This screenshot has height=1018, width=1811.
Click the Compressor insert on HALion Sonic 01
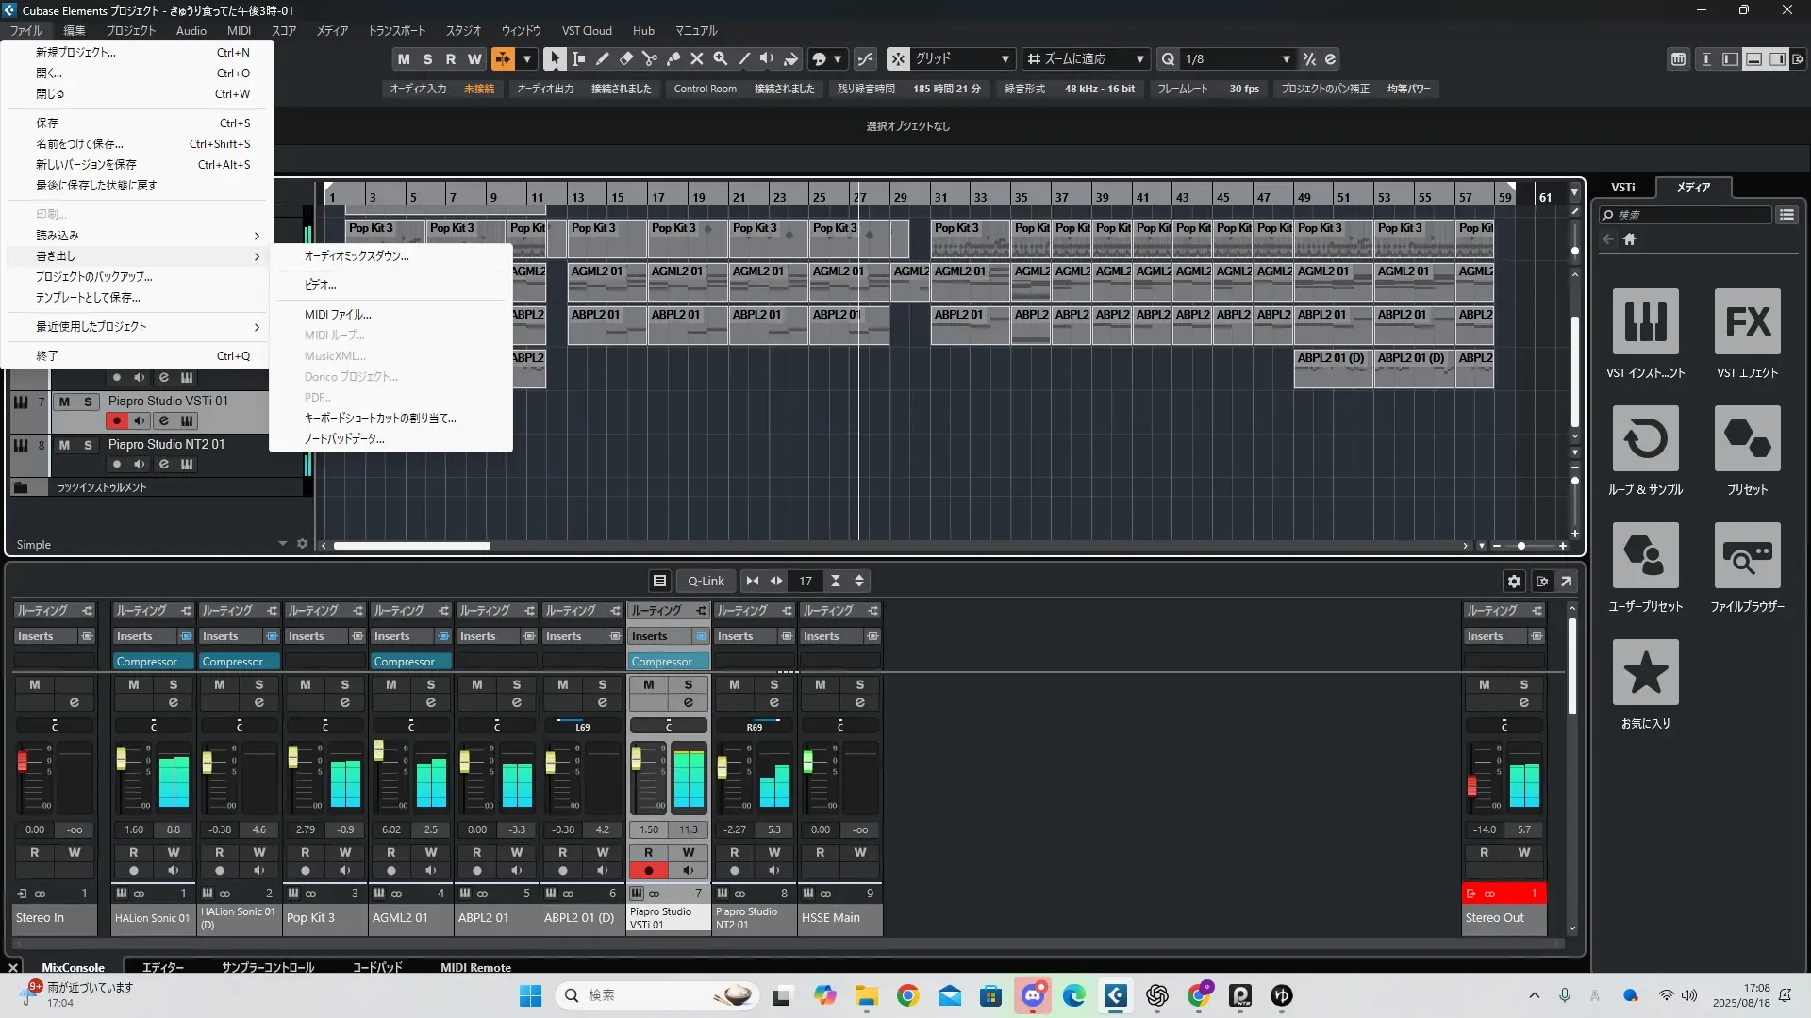[x=147, y=662]
